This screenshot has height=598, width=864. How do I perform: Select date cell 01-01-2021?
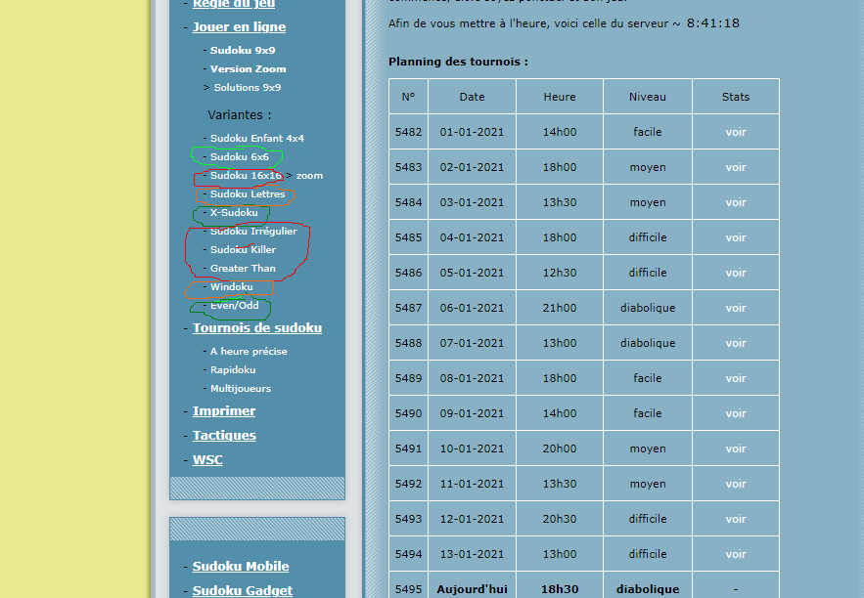[472, 132]
